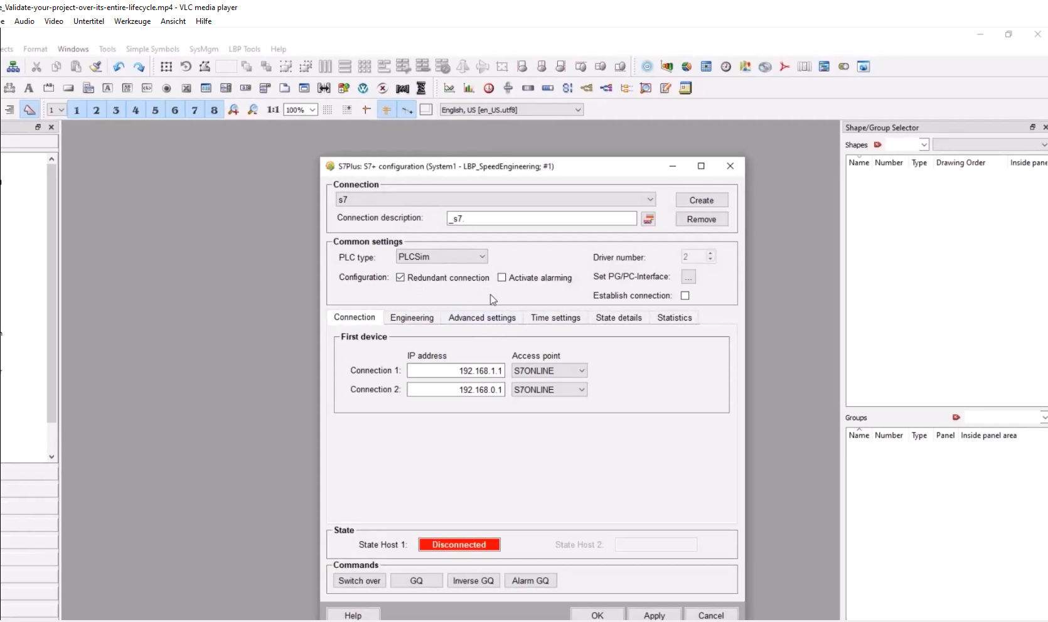Viewport: 1048px width, 622px height.
Task: Click the notepad with pencil icon
Action: point(666,88)
